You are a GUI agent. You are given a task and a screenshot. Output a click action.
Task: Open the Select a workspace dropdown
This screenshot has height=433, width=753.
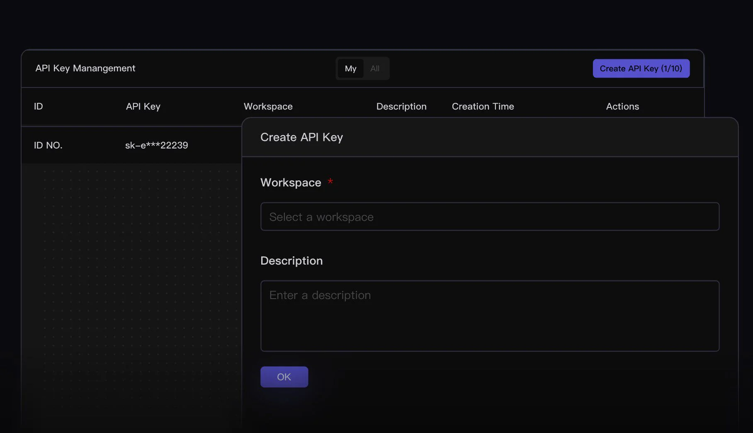coord(490,216)
